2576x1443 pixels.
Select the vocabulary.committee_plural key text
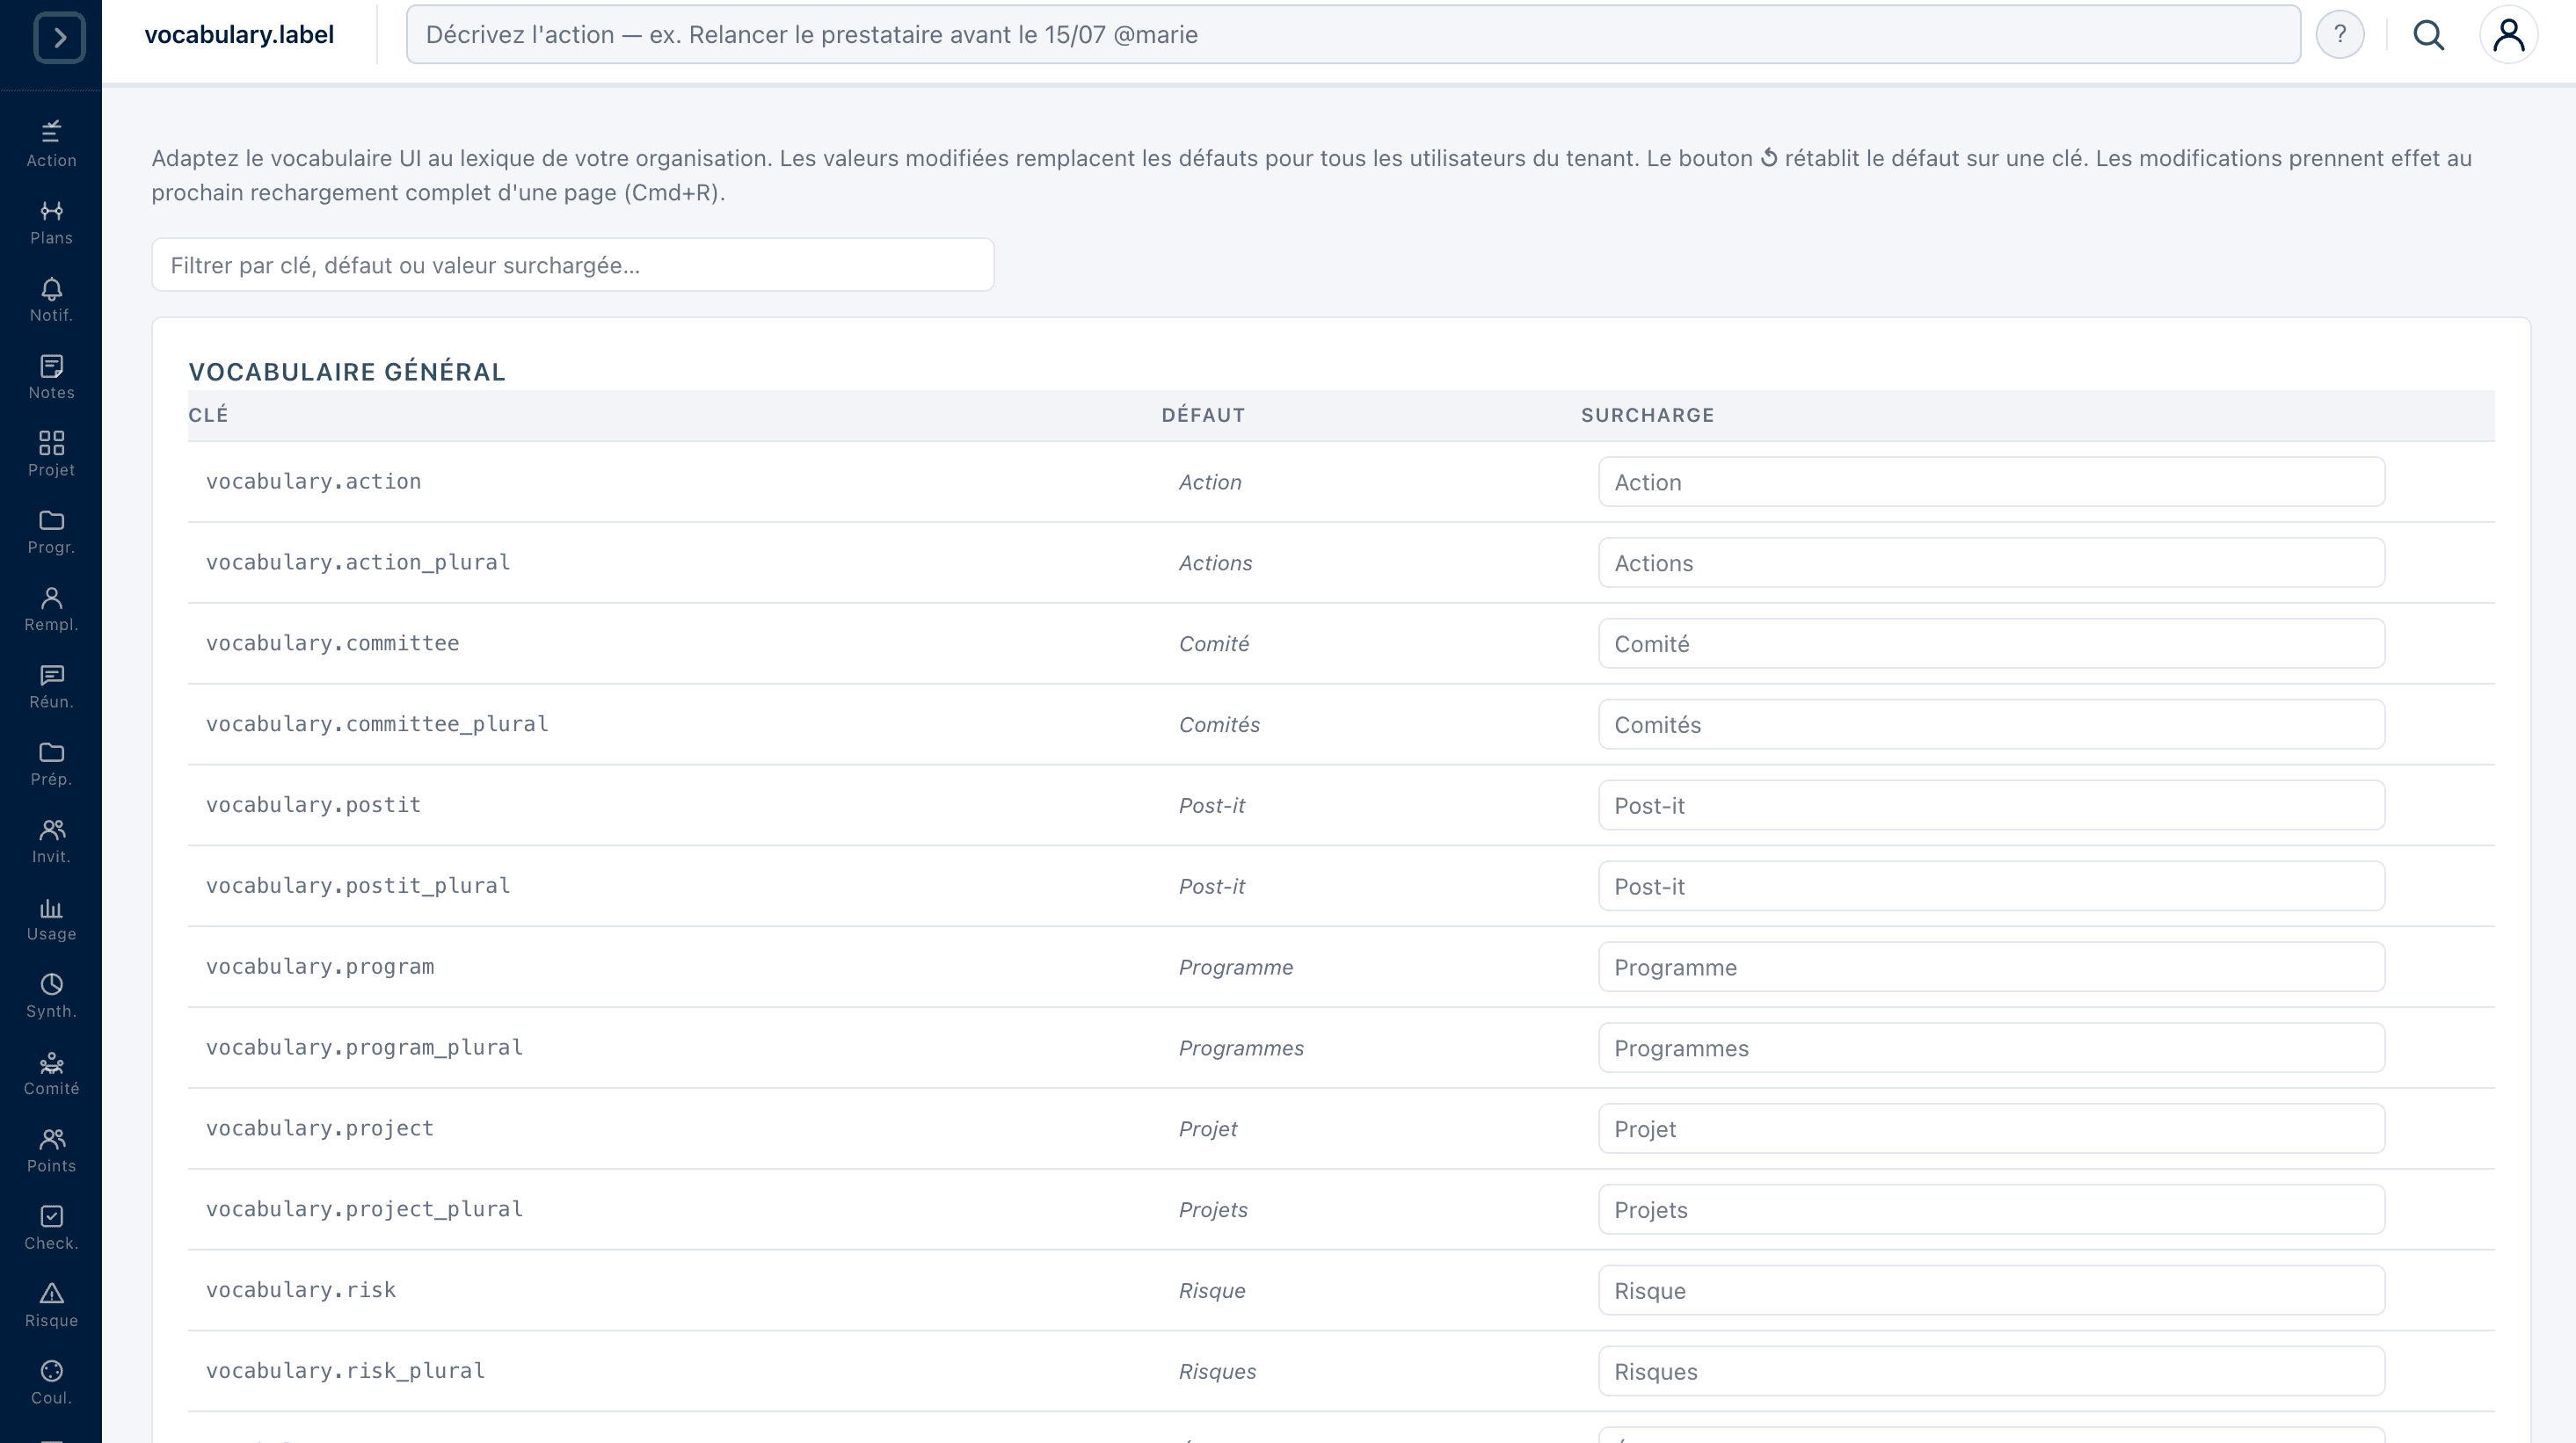377,724
